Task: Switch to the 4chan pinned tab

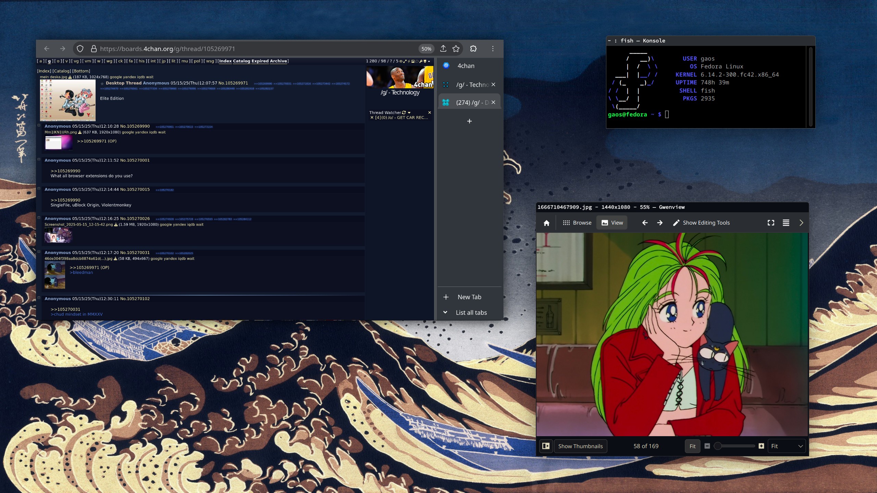Action: click(x=469, y=66)
